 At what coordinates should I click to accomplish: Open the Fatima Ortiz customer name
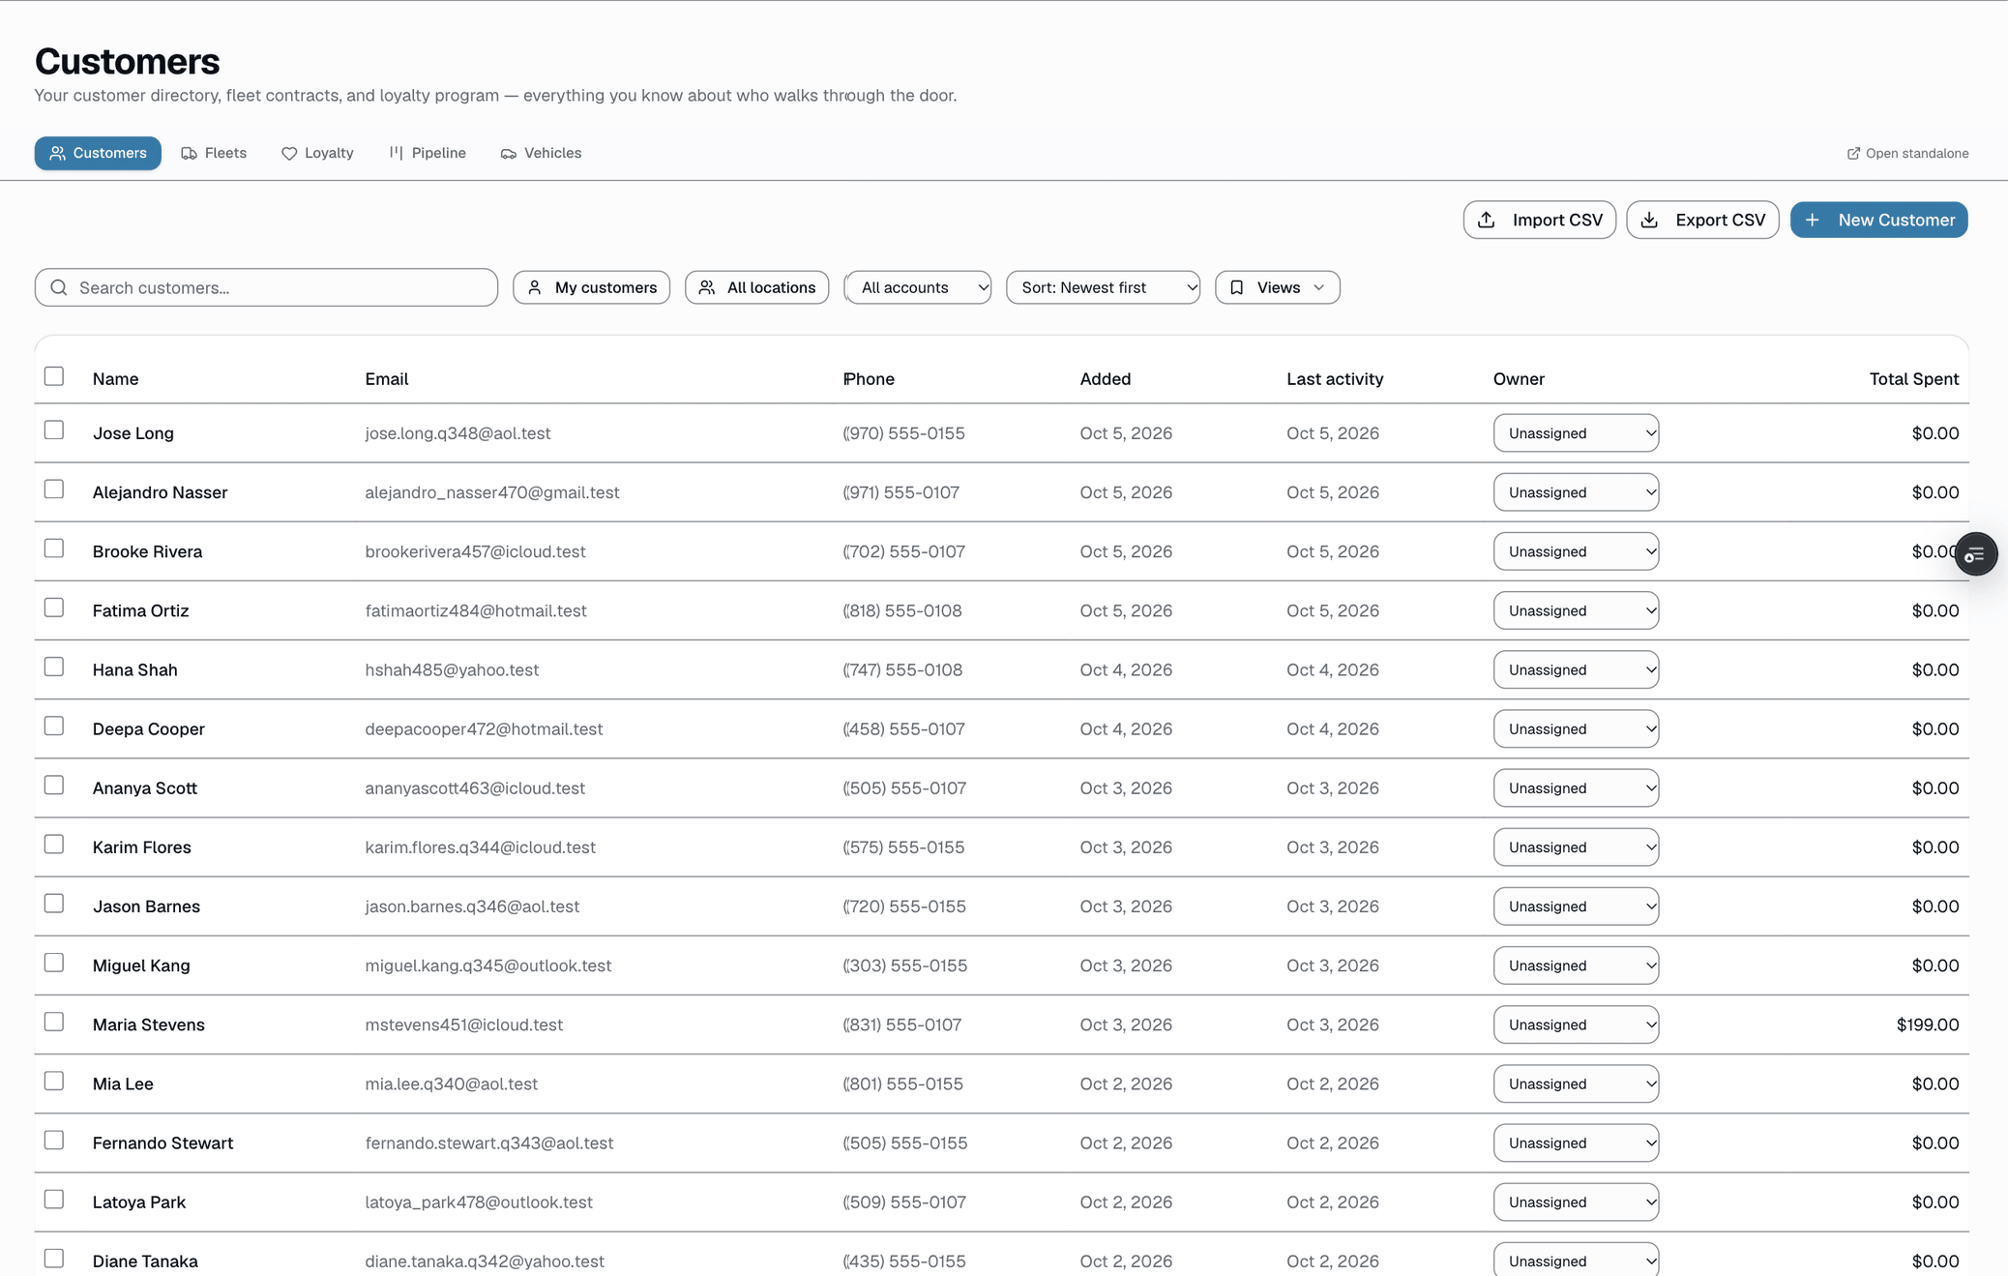[140, 610]
